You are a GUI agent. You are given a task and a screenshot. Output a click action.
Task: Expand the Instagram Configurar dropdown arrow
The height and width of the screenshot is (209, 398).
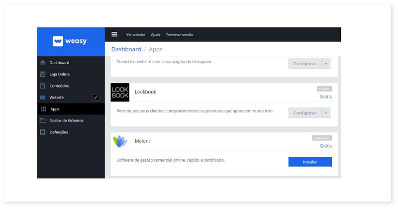326,64
